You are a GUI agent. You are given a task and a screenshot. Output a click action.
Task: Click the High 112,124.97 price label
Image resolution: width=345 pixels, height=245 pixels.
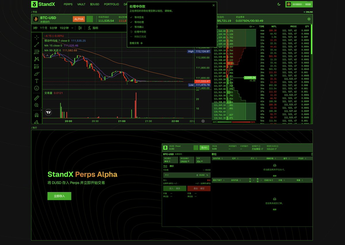pyautogui.click(x=199, y=51)
